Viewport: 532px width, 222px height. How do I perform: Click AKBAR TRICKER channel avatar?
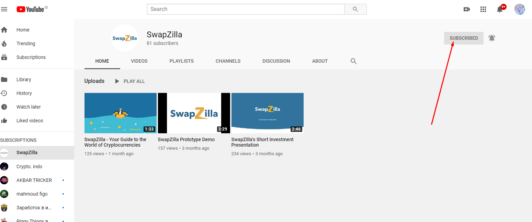tap(4, 180)
